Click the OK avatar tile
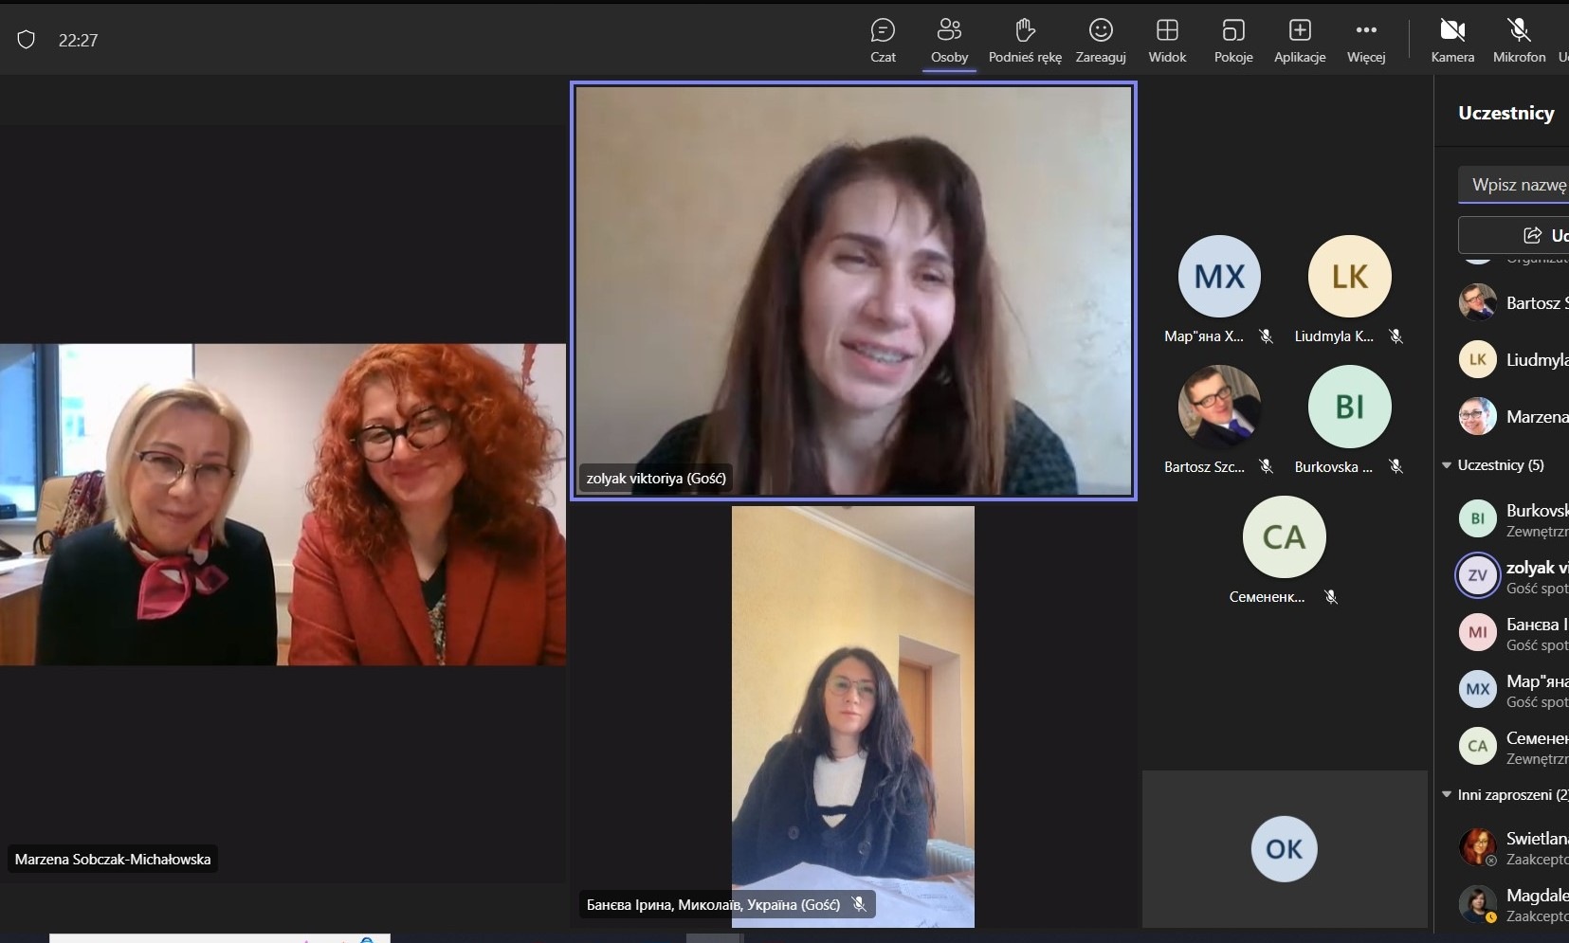This screenshot has width=1569, height=943. (1284, 849)
